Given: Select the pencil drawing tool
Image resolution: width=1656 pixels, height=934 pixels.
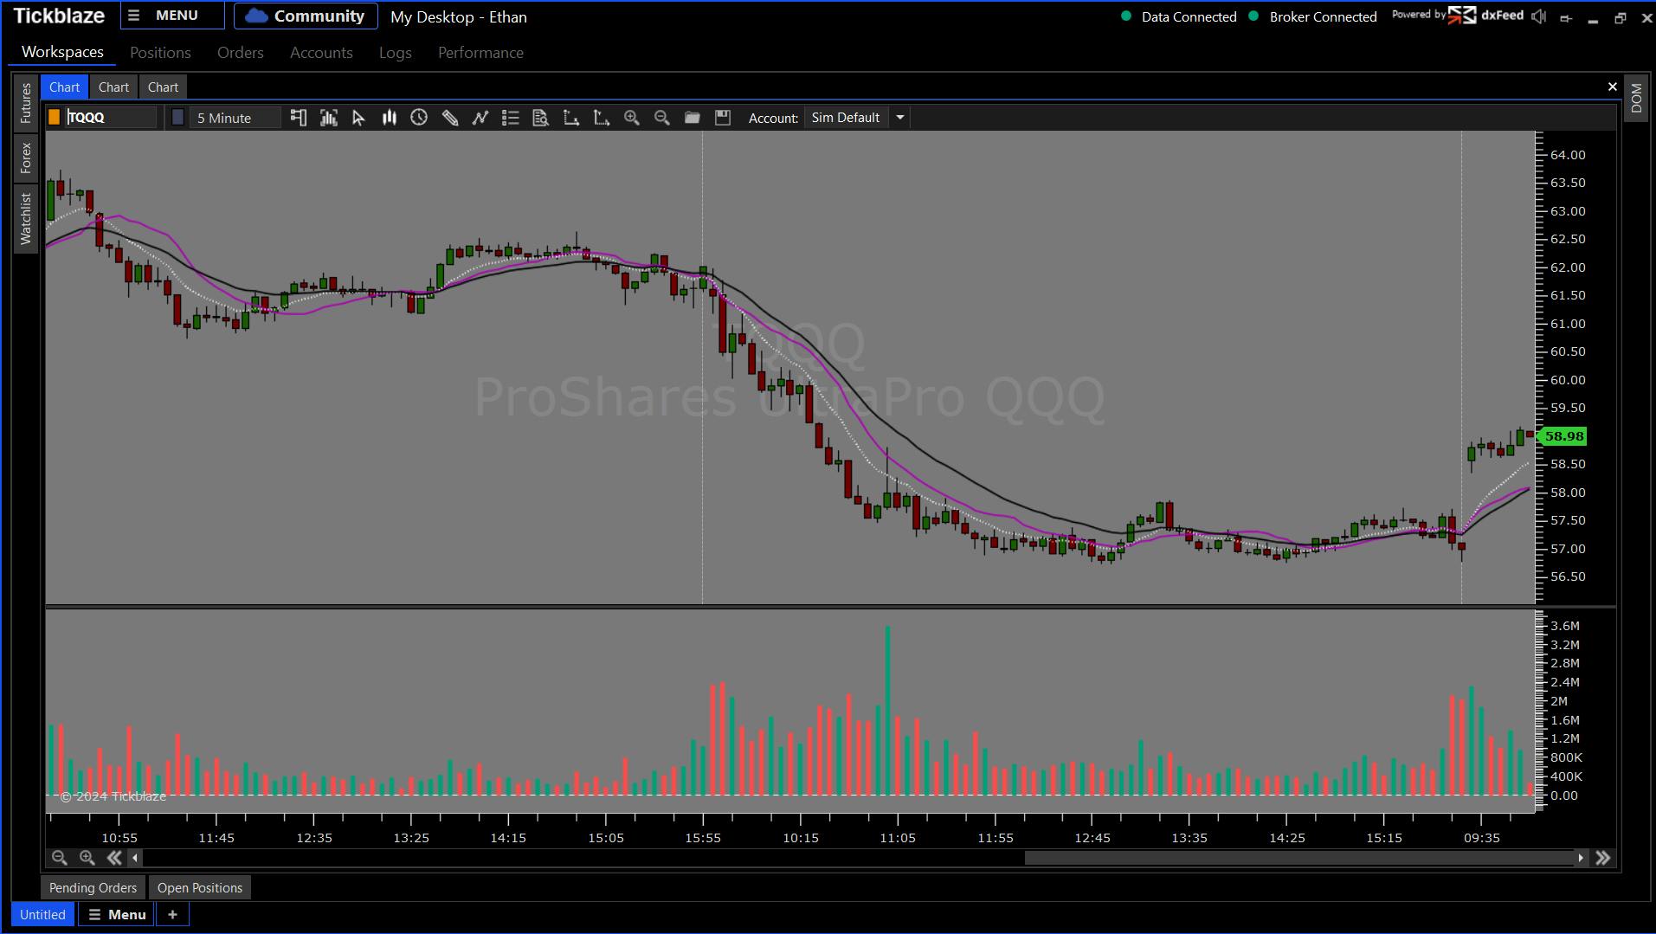Looking at the screenshot, I should [x=450, y=118].
